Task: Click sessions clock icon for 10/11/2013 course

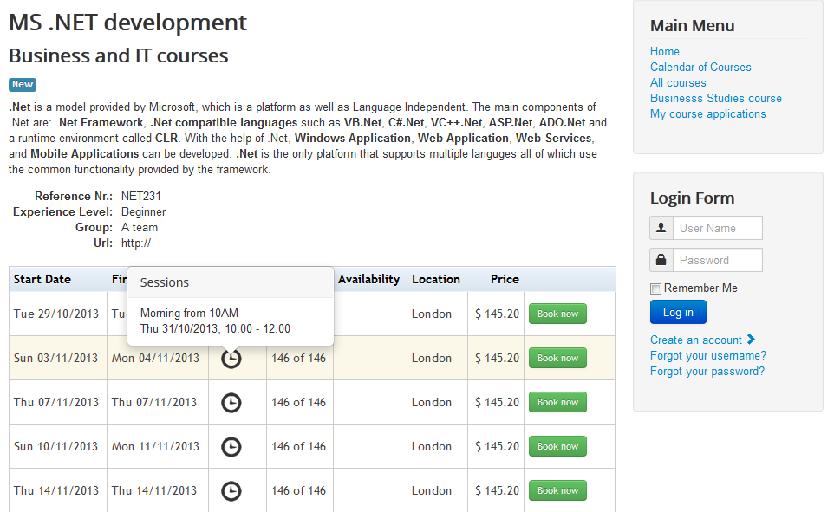Action: (x=231, y=446)
